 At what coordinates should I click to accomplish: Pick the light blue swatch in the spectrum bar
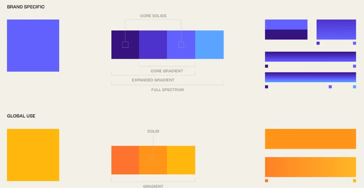click(209, 45)
